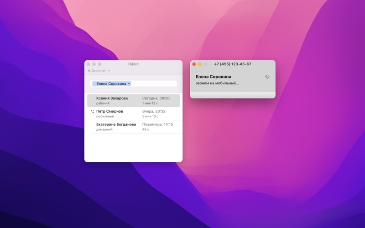Click the звоним на мобильный status text
This screenshot has height=228, width=365.
pyautogui.click(x=217, y=83)
